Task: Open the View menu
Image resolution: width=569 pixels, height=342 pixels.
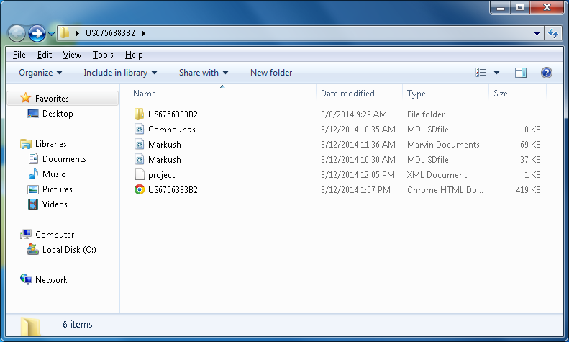Action: [72, 55]
